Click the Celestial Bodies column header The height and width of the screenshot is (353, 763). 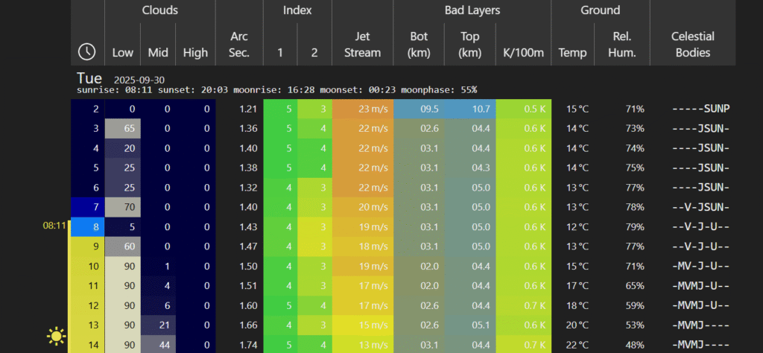692,45
